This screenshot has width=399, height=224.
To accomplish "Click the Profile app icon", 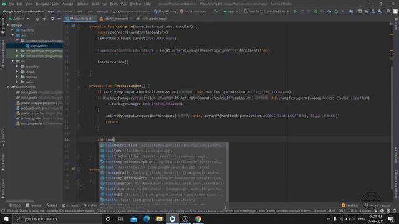I will pos(329,11).
